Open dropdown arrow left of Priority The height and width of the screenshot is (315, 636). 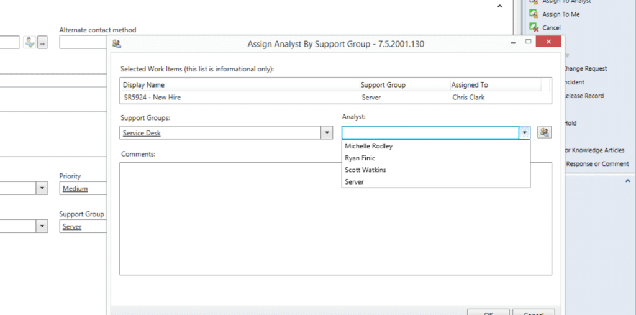coord(42,188)
